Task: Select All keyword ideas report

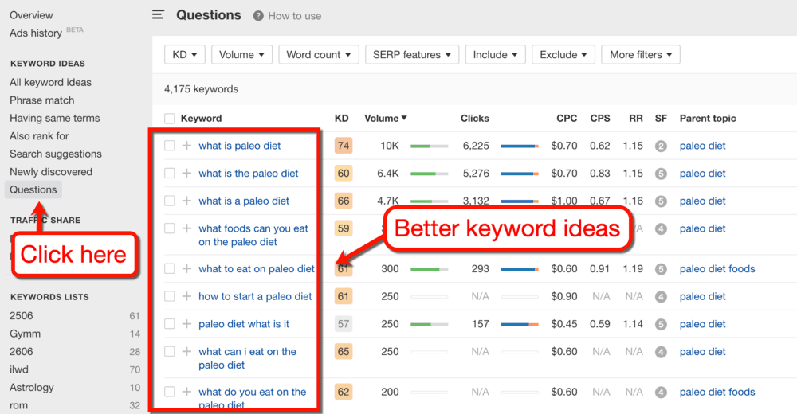Action: coord(50,82)
